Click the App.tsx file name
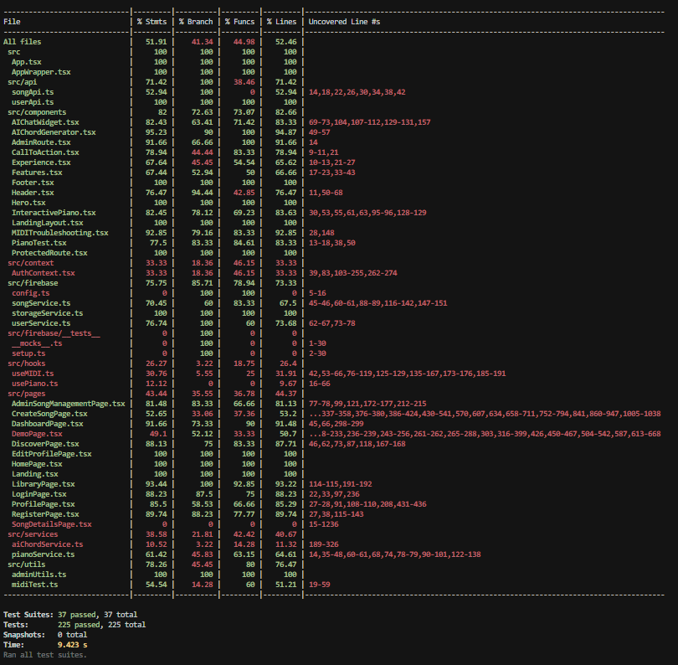 [x=27, y=62]
